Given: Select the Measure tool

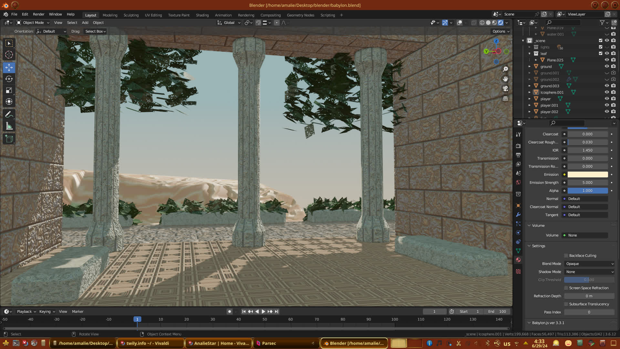Looking at the screenshot, I should [9, 126].
